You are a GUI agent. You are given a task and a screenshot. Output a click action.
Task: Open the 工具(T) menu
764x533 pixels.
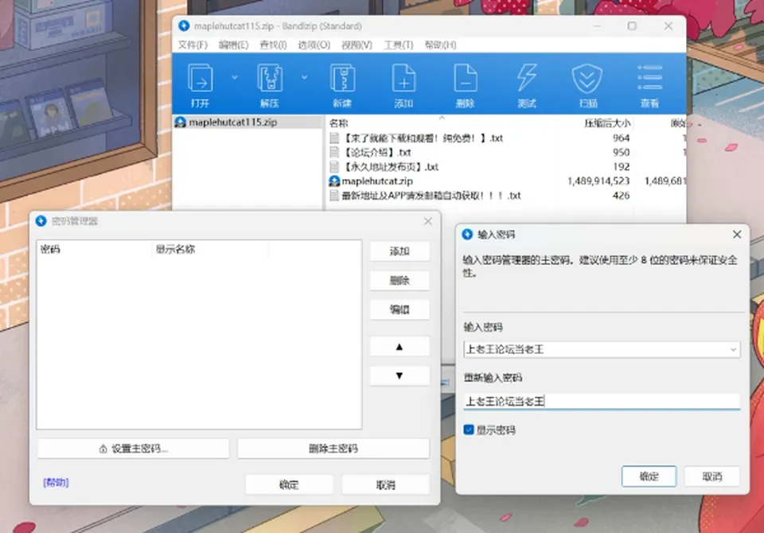399,45
